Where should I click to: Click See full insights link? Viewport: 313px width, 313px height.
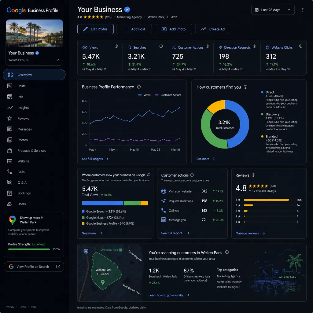coord(95,159)
